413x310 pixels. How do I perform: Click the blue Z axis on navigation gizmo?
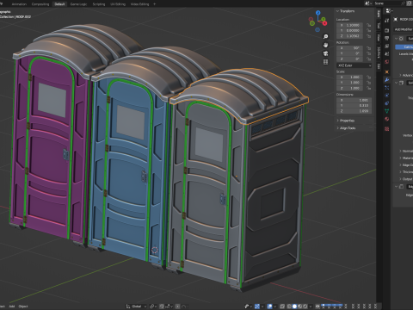coord(317,13)
